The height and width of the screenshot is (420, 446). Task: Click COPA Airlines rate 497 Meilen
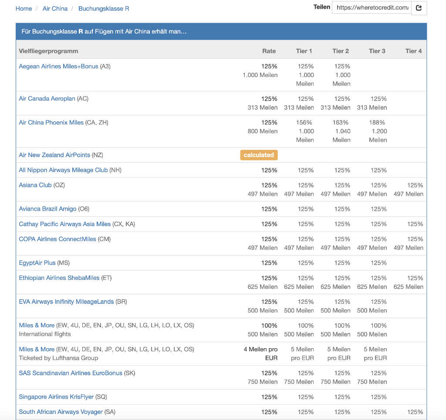(x=263, y=248)
